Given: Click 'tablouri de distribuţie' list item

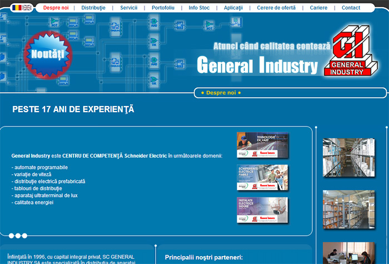Looking at the screenshot, I should [x=37, y=189].
